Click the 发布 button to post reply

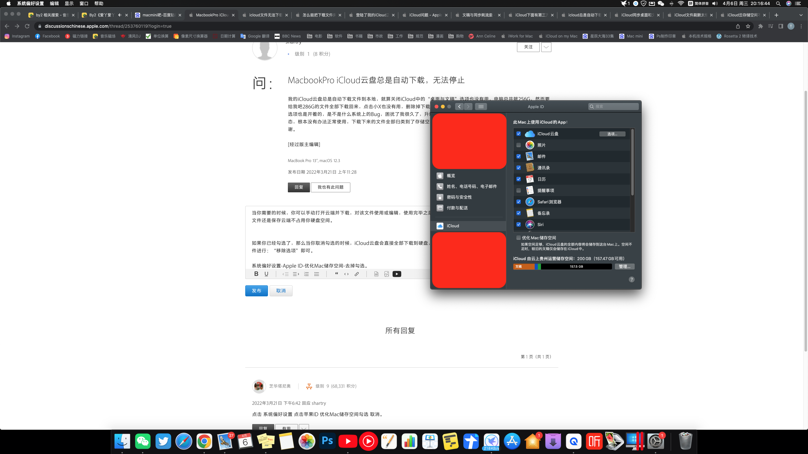point(256,291)
